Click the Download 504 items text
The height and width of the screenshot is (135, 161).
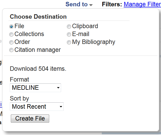pos(38,69)
